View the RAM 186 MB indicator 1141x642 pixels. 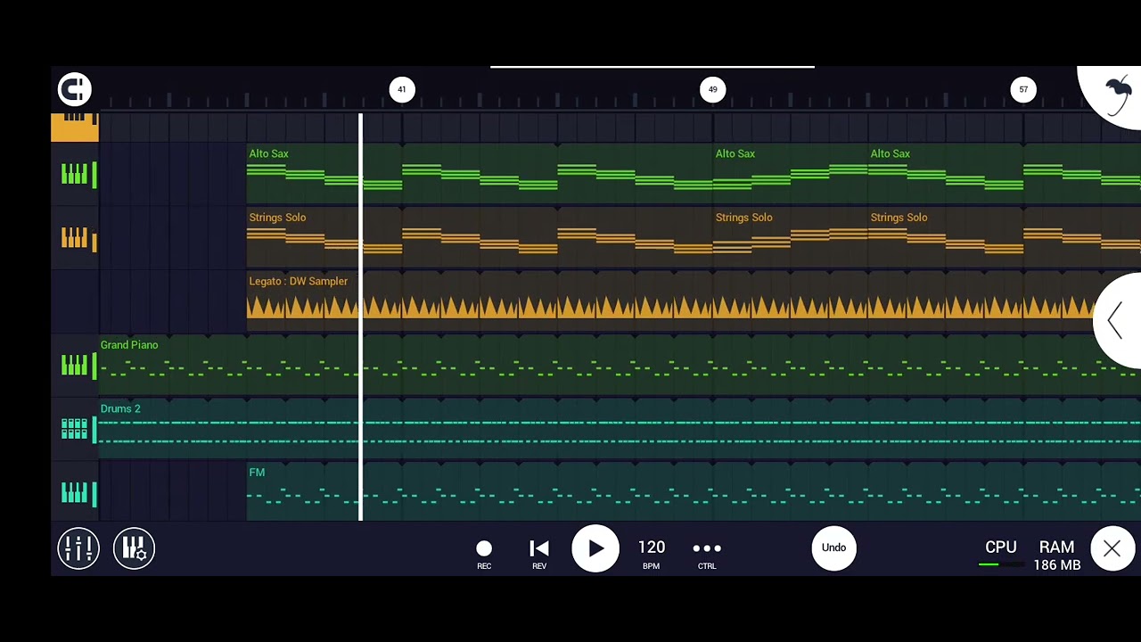(1056, 555)
